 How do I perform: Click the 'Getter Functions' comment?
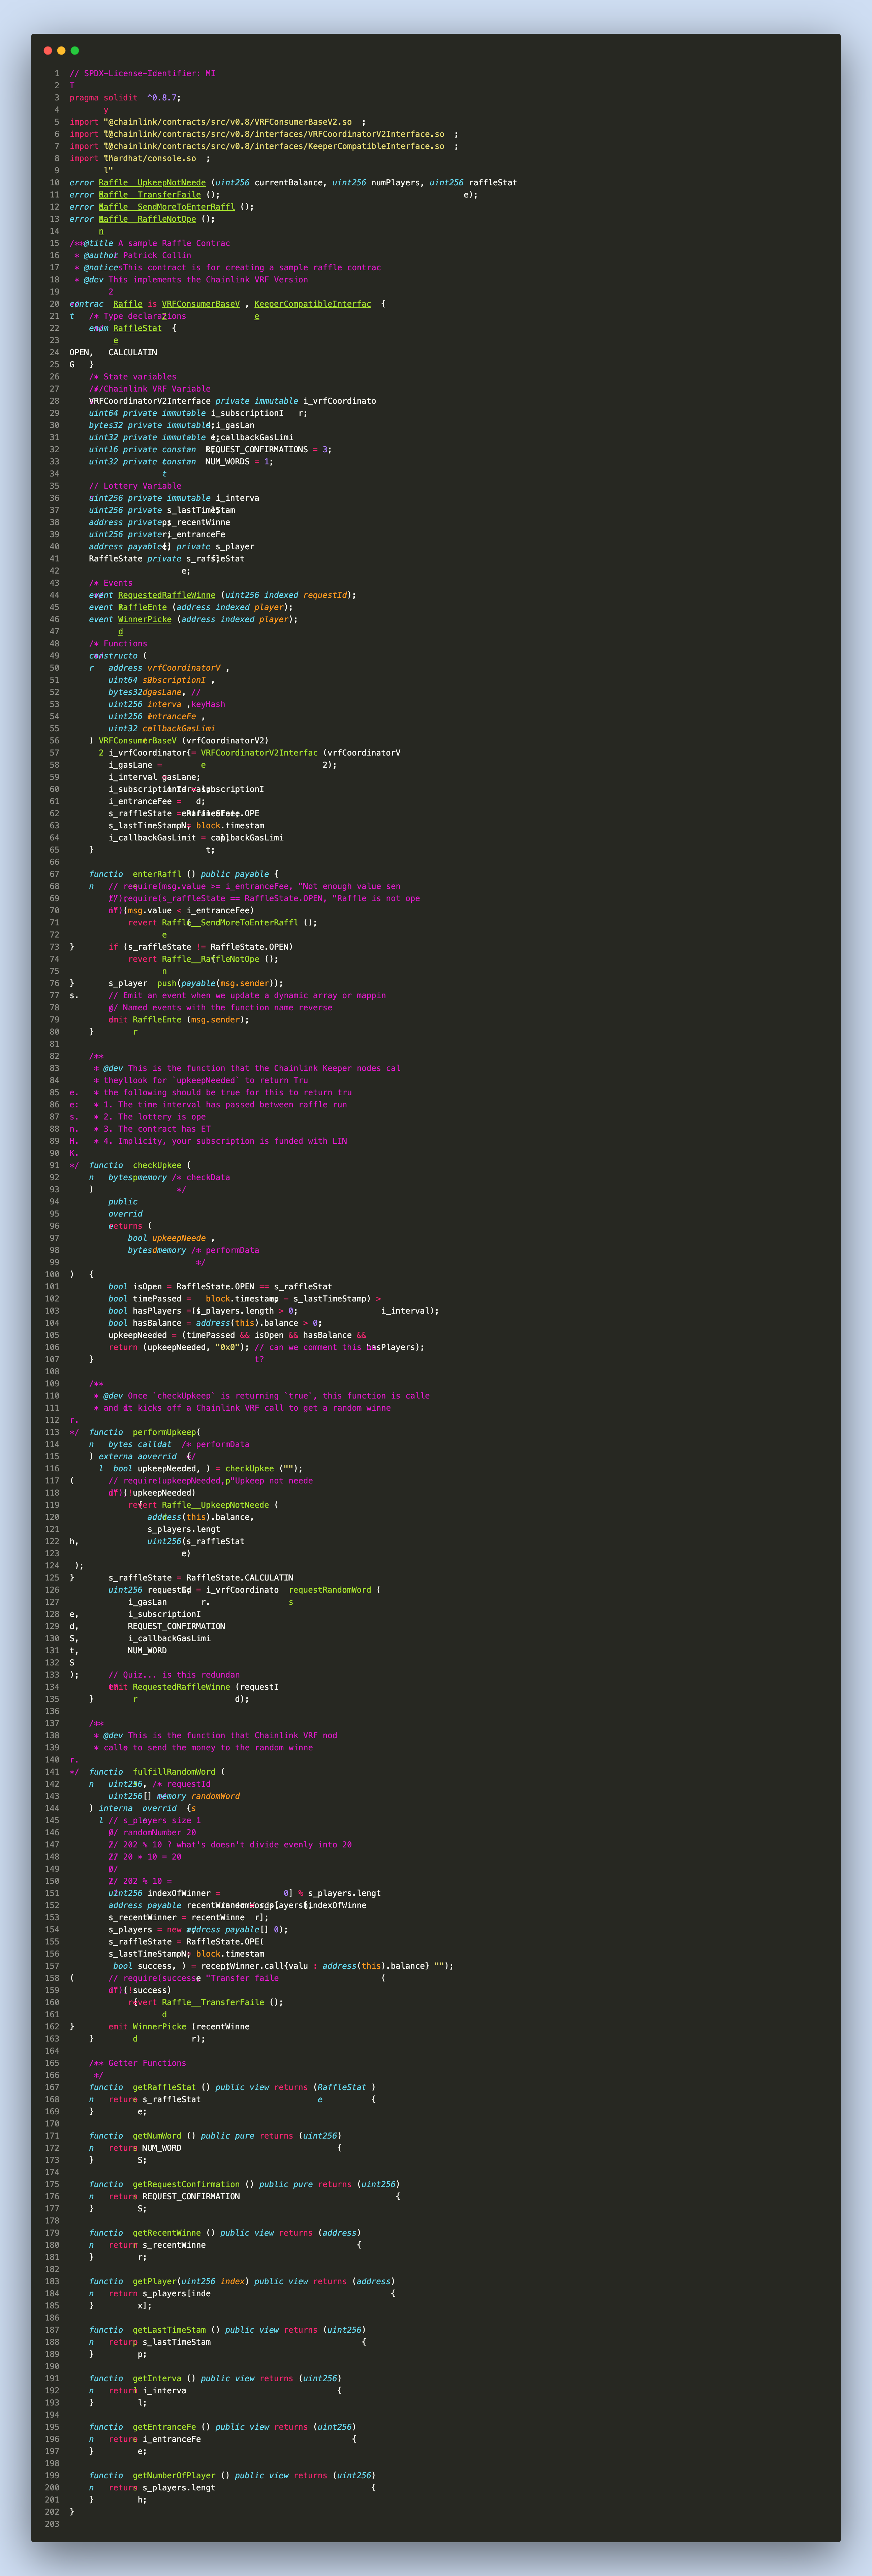tap(147, 2063)
